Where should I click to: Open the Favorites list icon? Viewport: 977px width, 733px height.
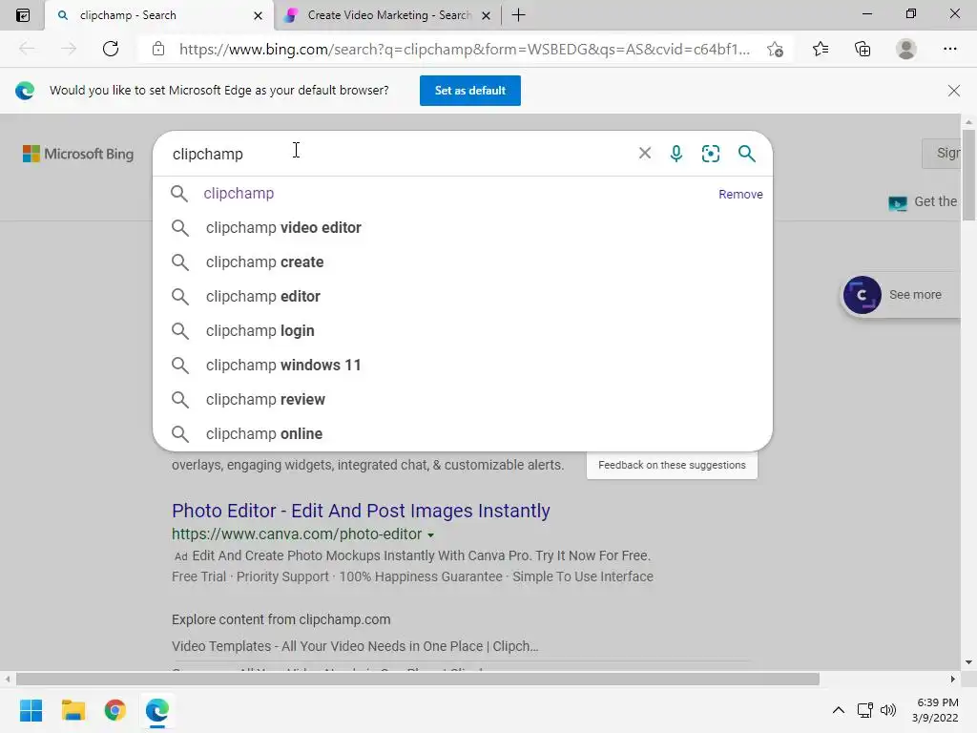[821, 49]
